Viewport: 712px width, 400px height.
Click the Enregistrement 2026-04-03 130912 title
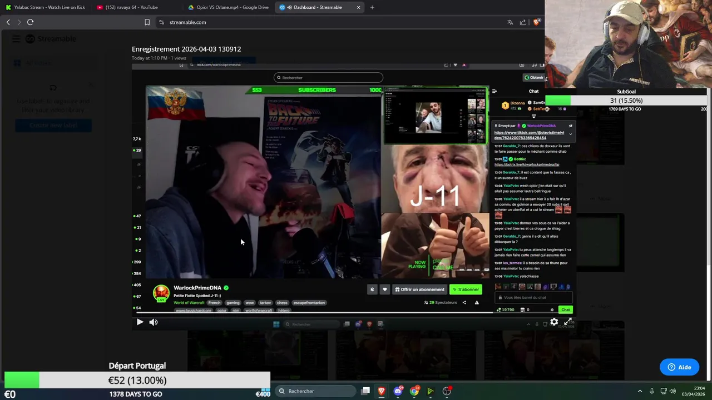(186, 49)
